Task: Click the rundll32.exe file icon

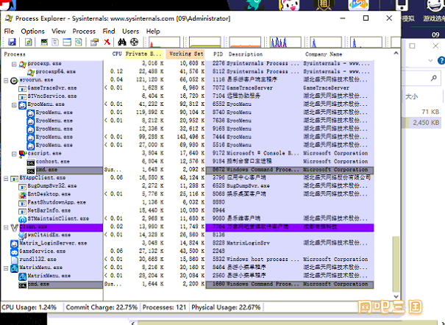Action: coord(14,260)
